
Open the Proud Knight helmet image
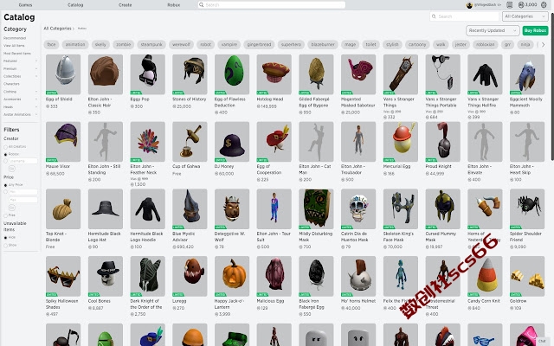click(442, 142)
